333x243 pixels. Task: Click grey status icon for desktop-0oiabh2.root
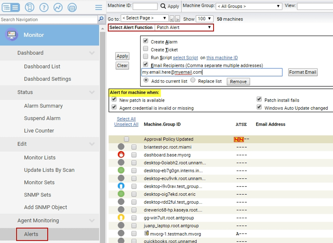tap(121, 162)
